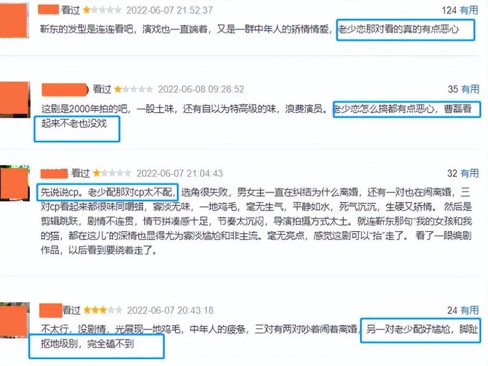The width and height of the screenshot is (488, 366).
Task: Click highlighted text 先说说cp。老少配那对cp太不配
Action: click(107, 192)
